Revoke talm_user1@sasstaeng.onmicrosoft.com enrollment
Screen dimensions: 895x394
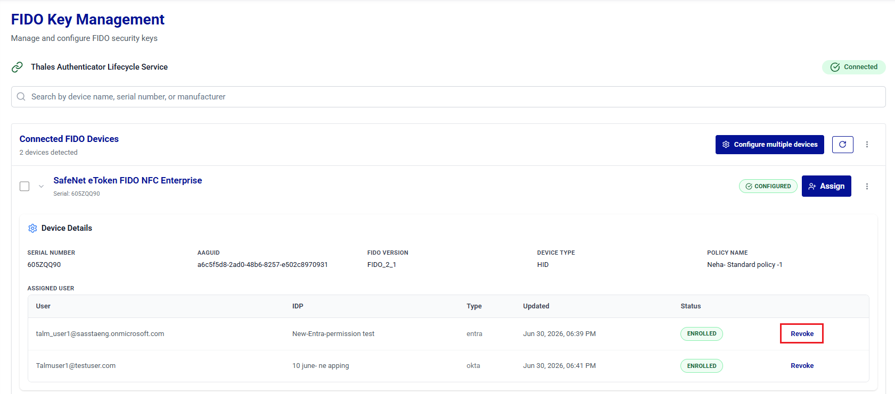coord(802,334)
